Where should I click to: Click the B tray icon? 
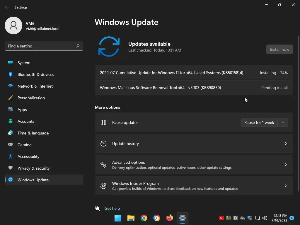[x=235, y=218]
